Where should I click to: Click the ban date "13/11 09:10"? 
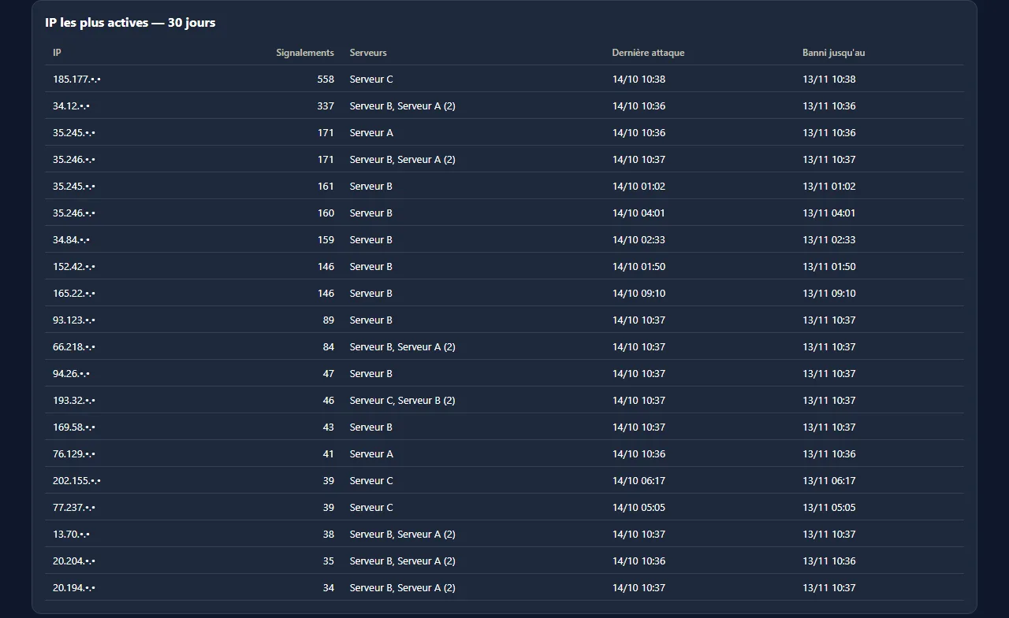coord(829,294)
